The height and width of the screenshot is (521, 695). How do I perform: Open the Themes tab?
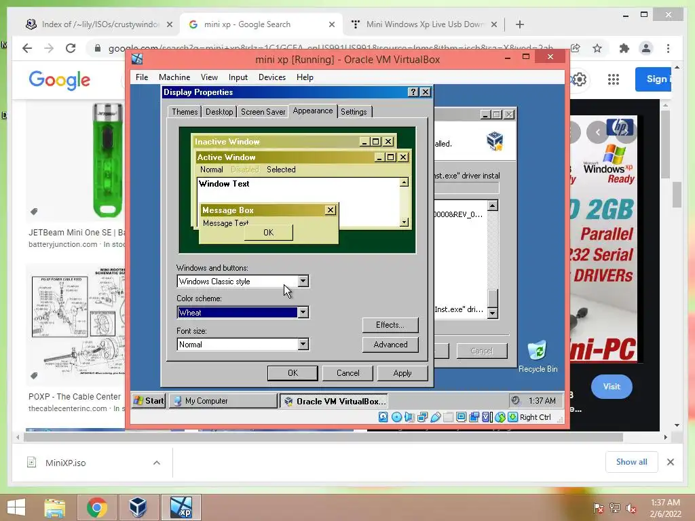[185, 112]
